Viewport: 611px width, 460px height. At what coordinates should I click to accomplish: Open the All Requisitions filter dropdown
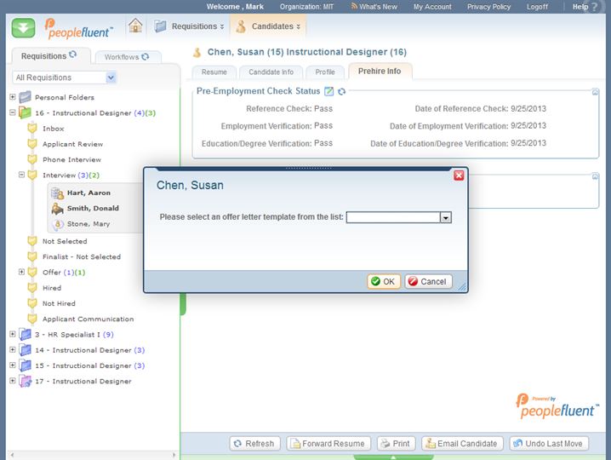[x=111, y=78]
